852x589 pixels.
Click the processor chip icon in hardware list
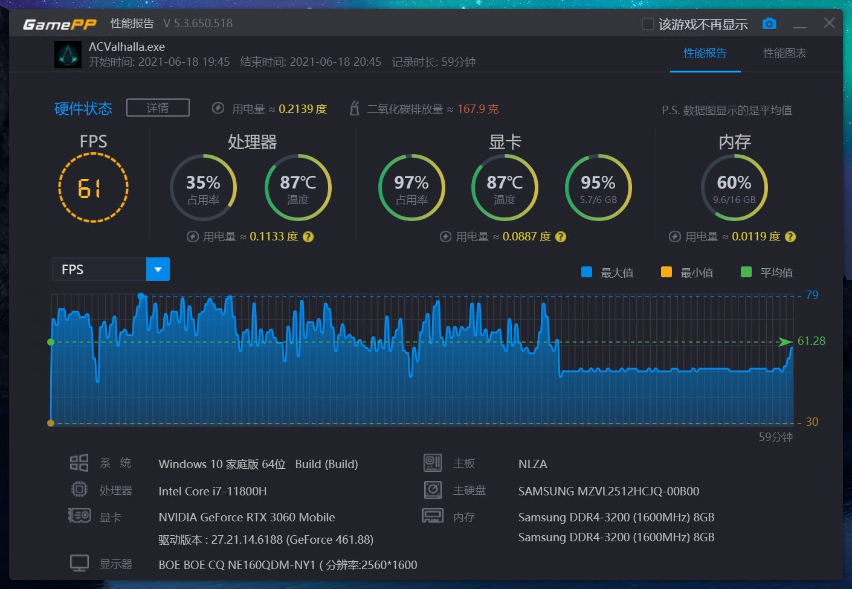pos(79,489)
